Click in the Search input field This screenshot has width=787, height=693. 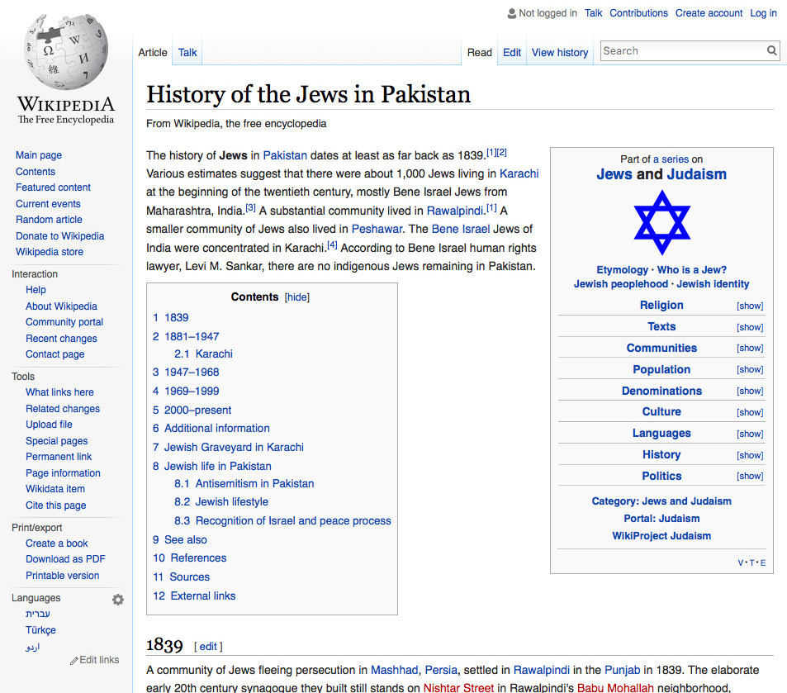tap(681, 51)
